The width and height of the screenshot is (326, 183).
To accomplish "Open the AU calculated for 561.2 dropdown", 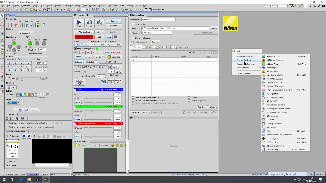I will click(x=104, y=76).
